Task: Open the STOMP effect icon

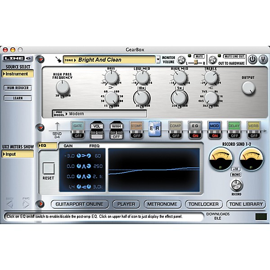Action: (136, 126)
